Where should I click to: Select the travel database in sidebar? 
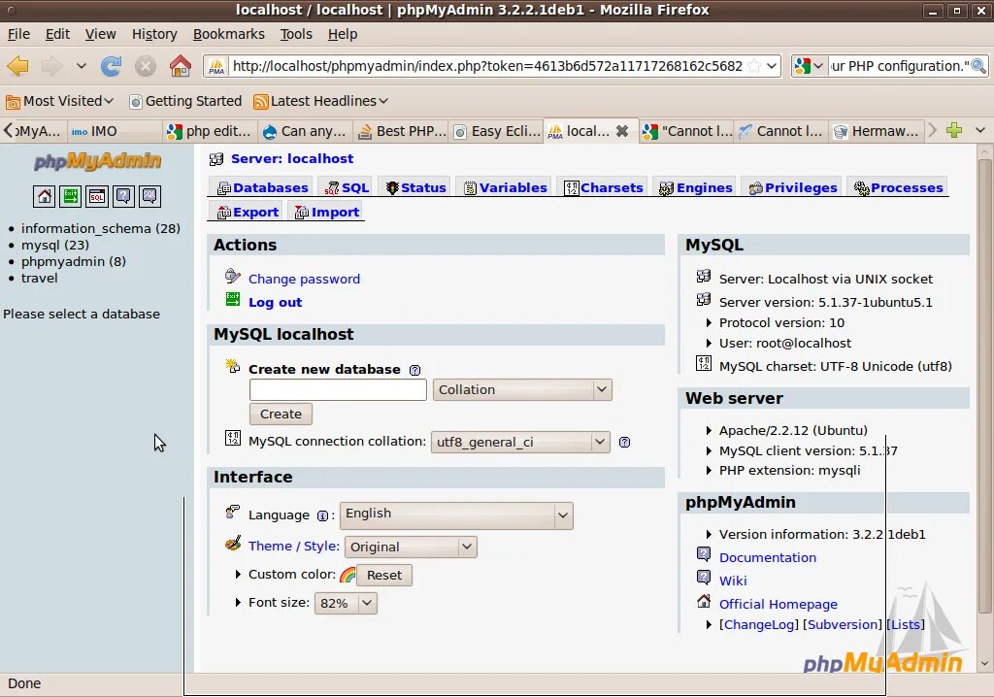coord(39,278)
